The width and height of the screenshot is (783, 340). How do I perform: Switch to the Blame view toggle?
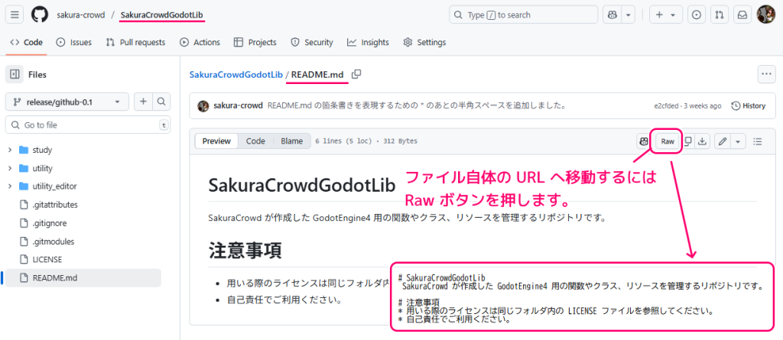coord(291,141)
